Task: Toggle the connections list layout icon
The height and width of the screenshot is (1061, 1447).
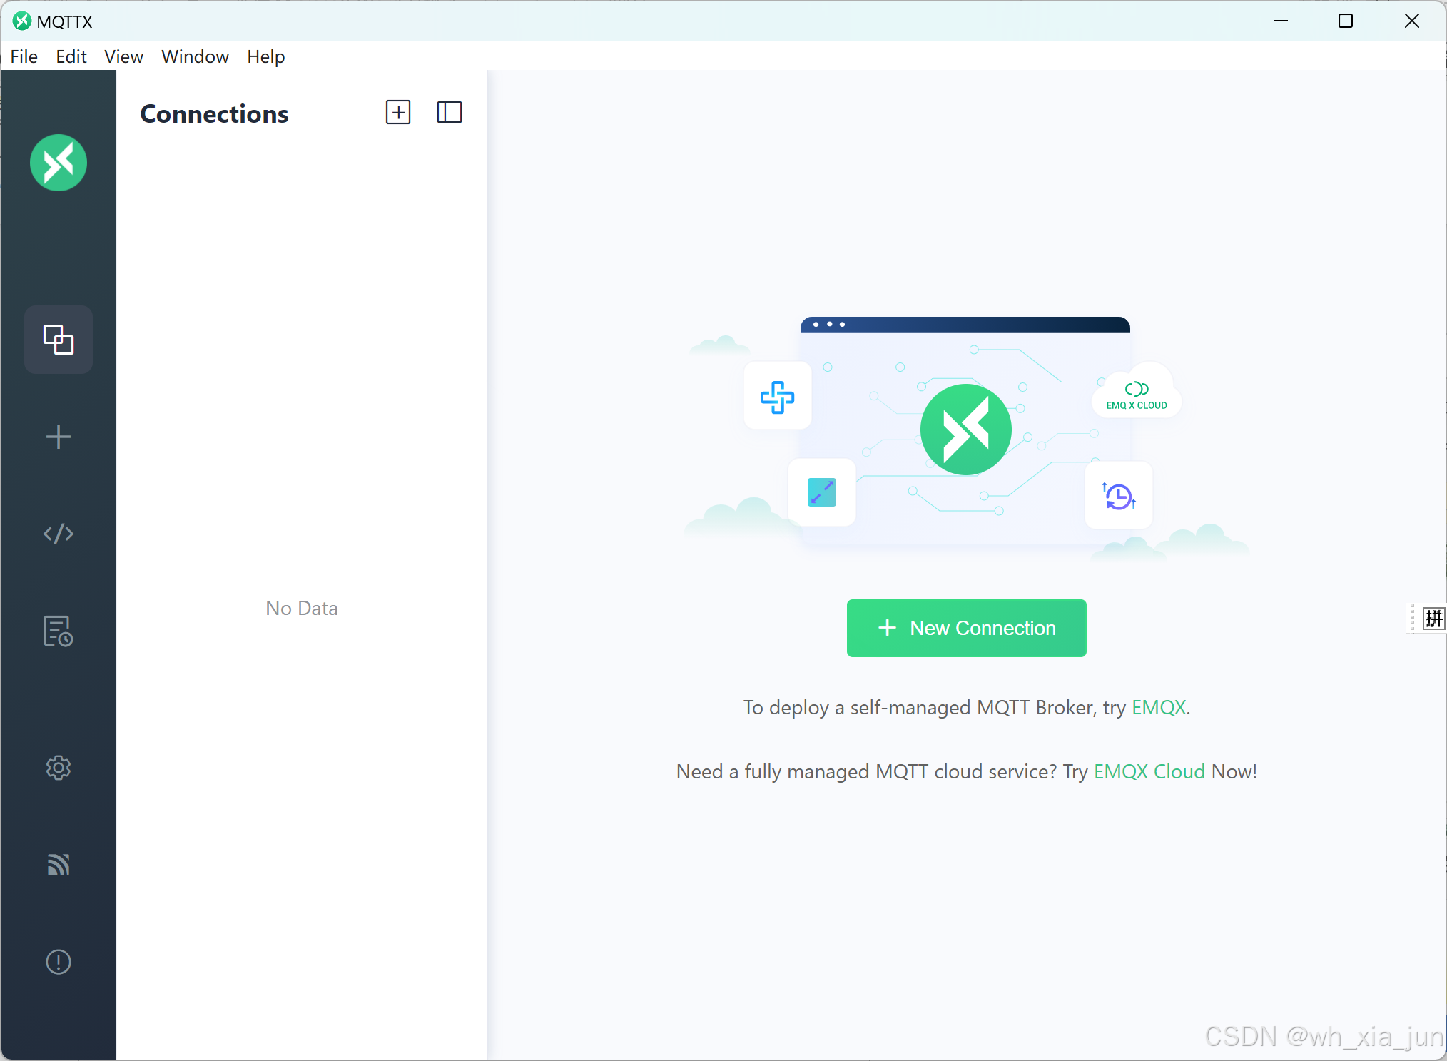Action: tap(450, 112)
